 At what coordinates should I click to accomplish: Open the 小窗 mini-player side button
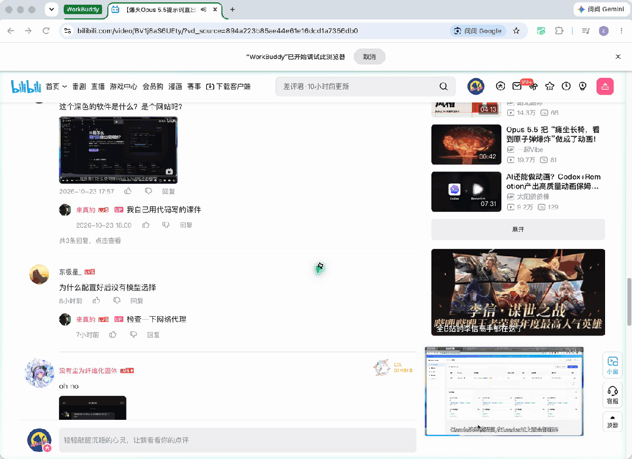tap(613, 365)
